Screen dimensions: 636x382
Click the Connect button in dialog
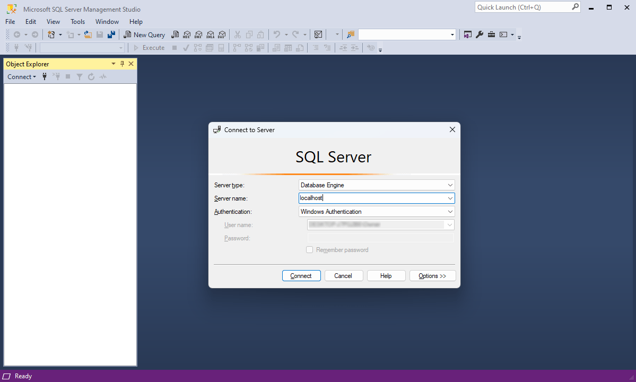[301, 276]
